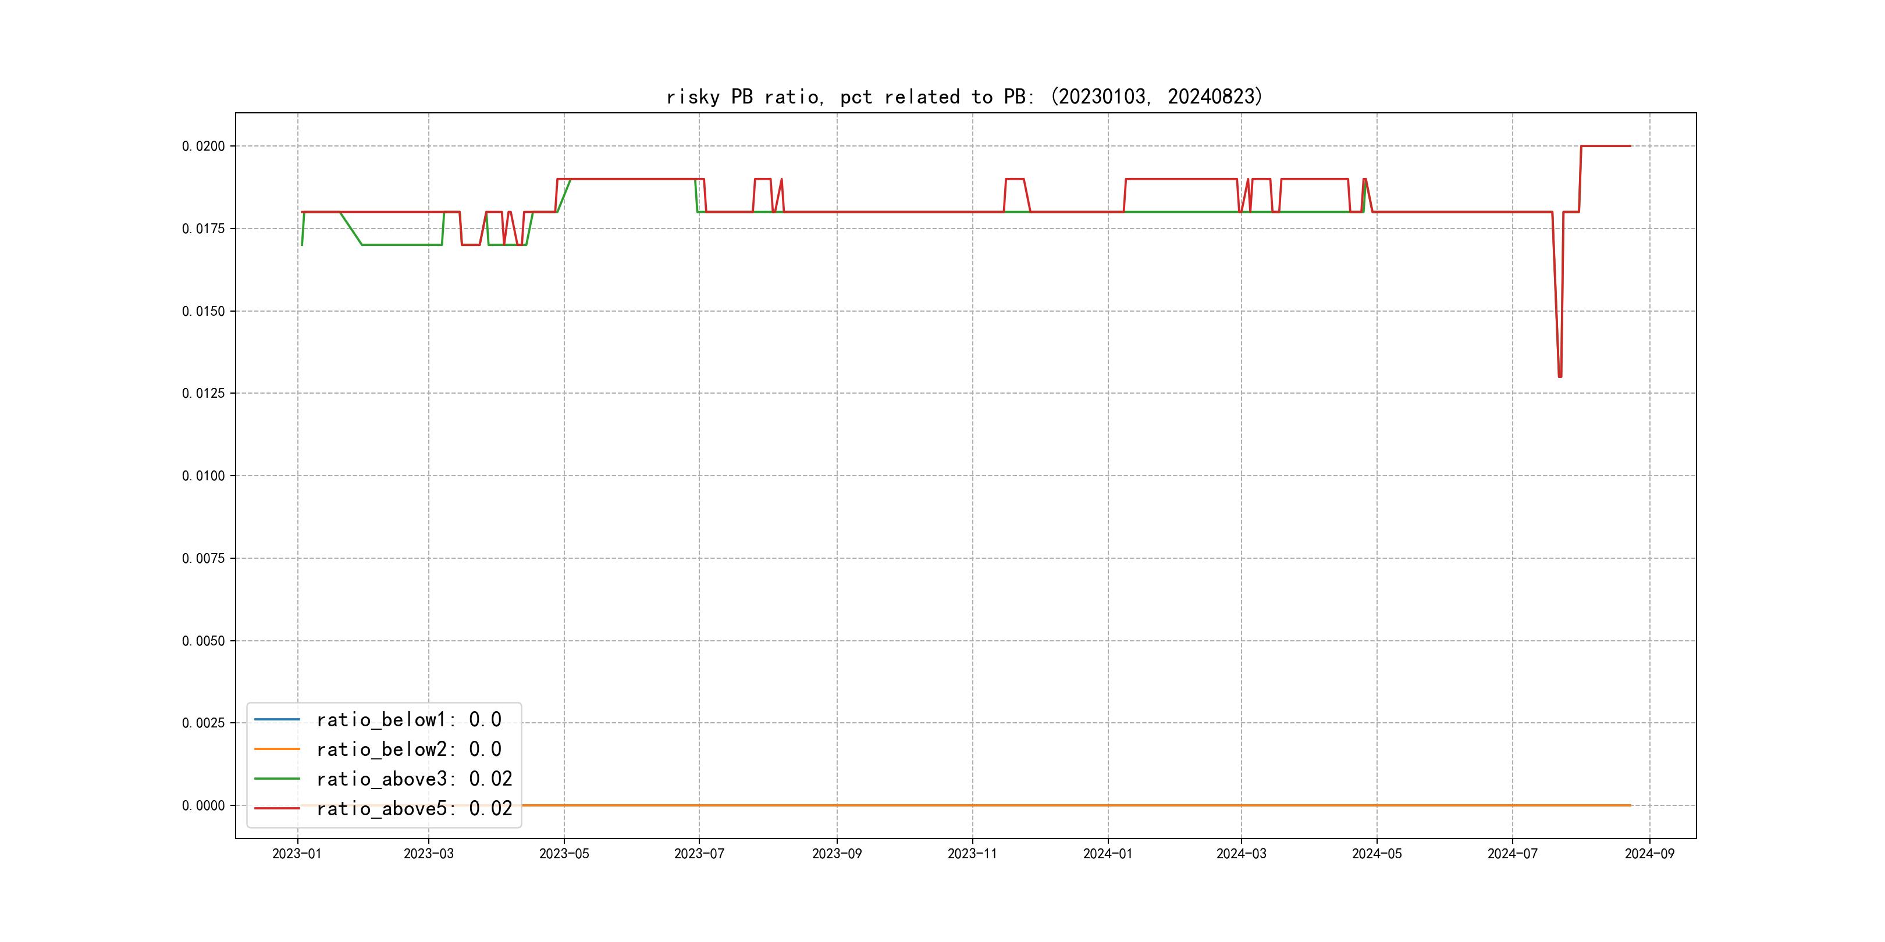The image size is (1885, 942).
Task: Click the 0.0000 y-axis label
Action: coord(204,805)
